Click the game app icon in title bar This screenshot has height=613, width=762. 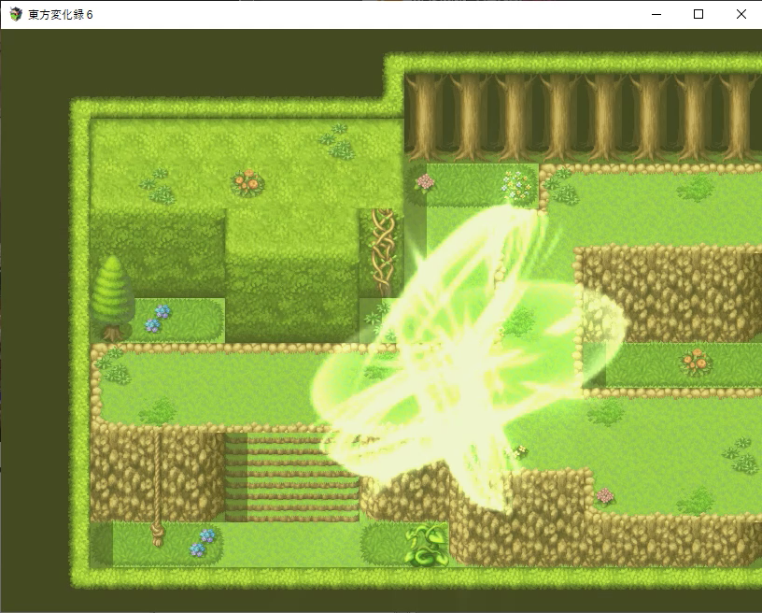[16, 15]
